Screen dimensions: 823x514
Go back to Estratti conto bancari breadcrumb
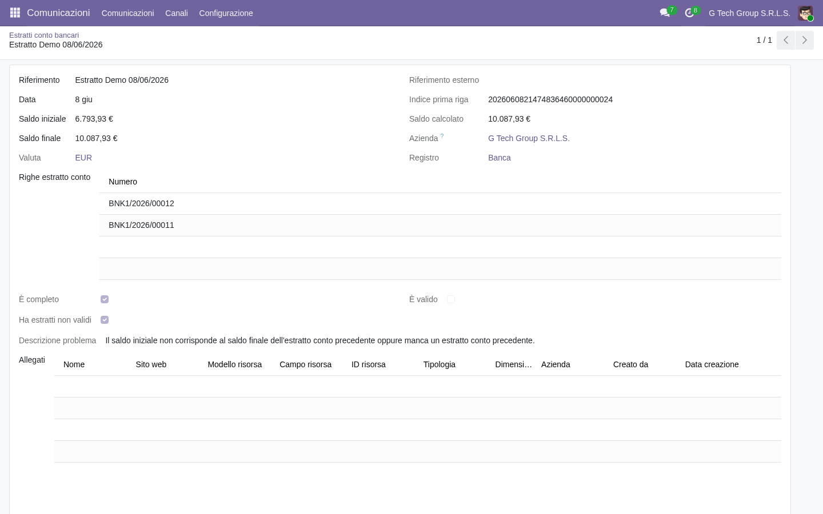44,35
